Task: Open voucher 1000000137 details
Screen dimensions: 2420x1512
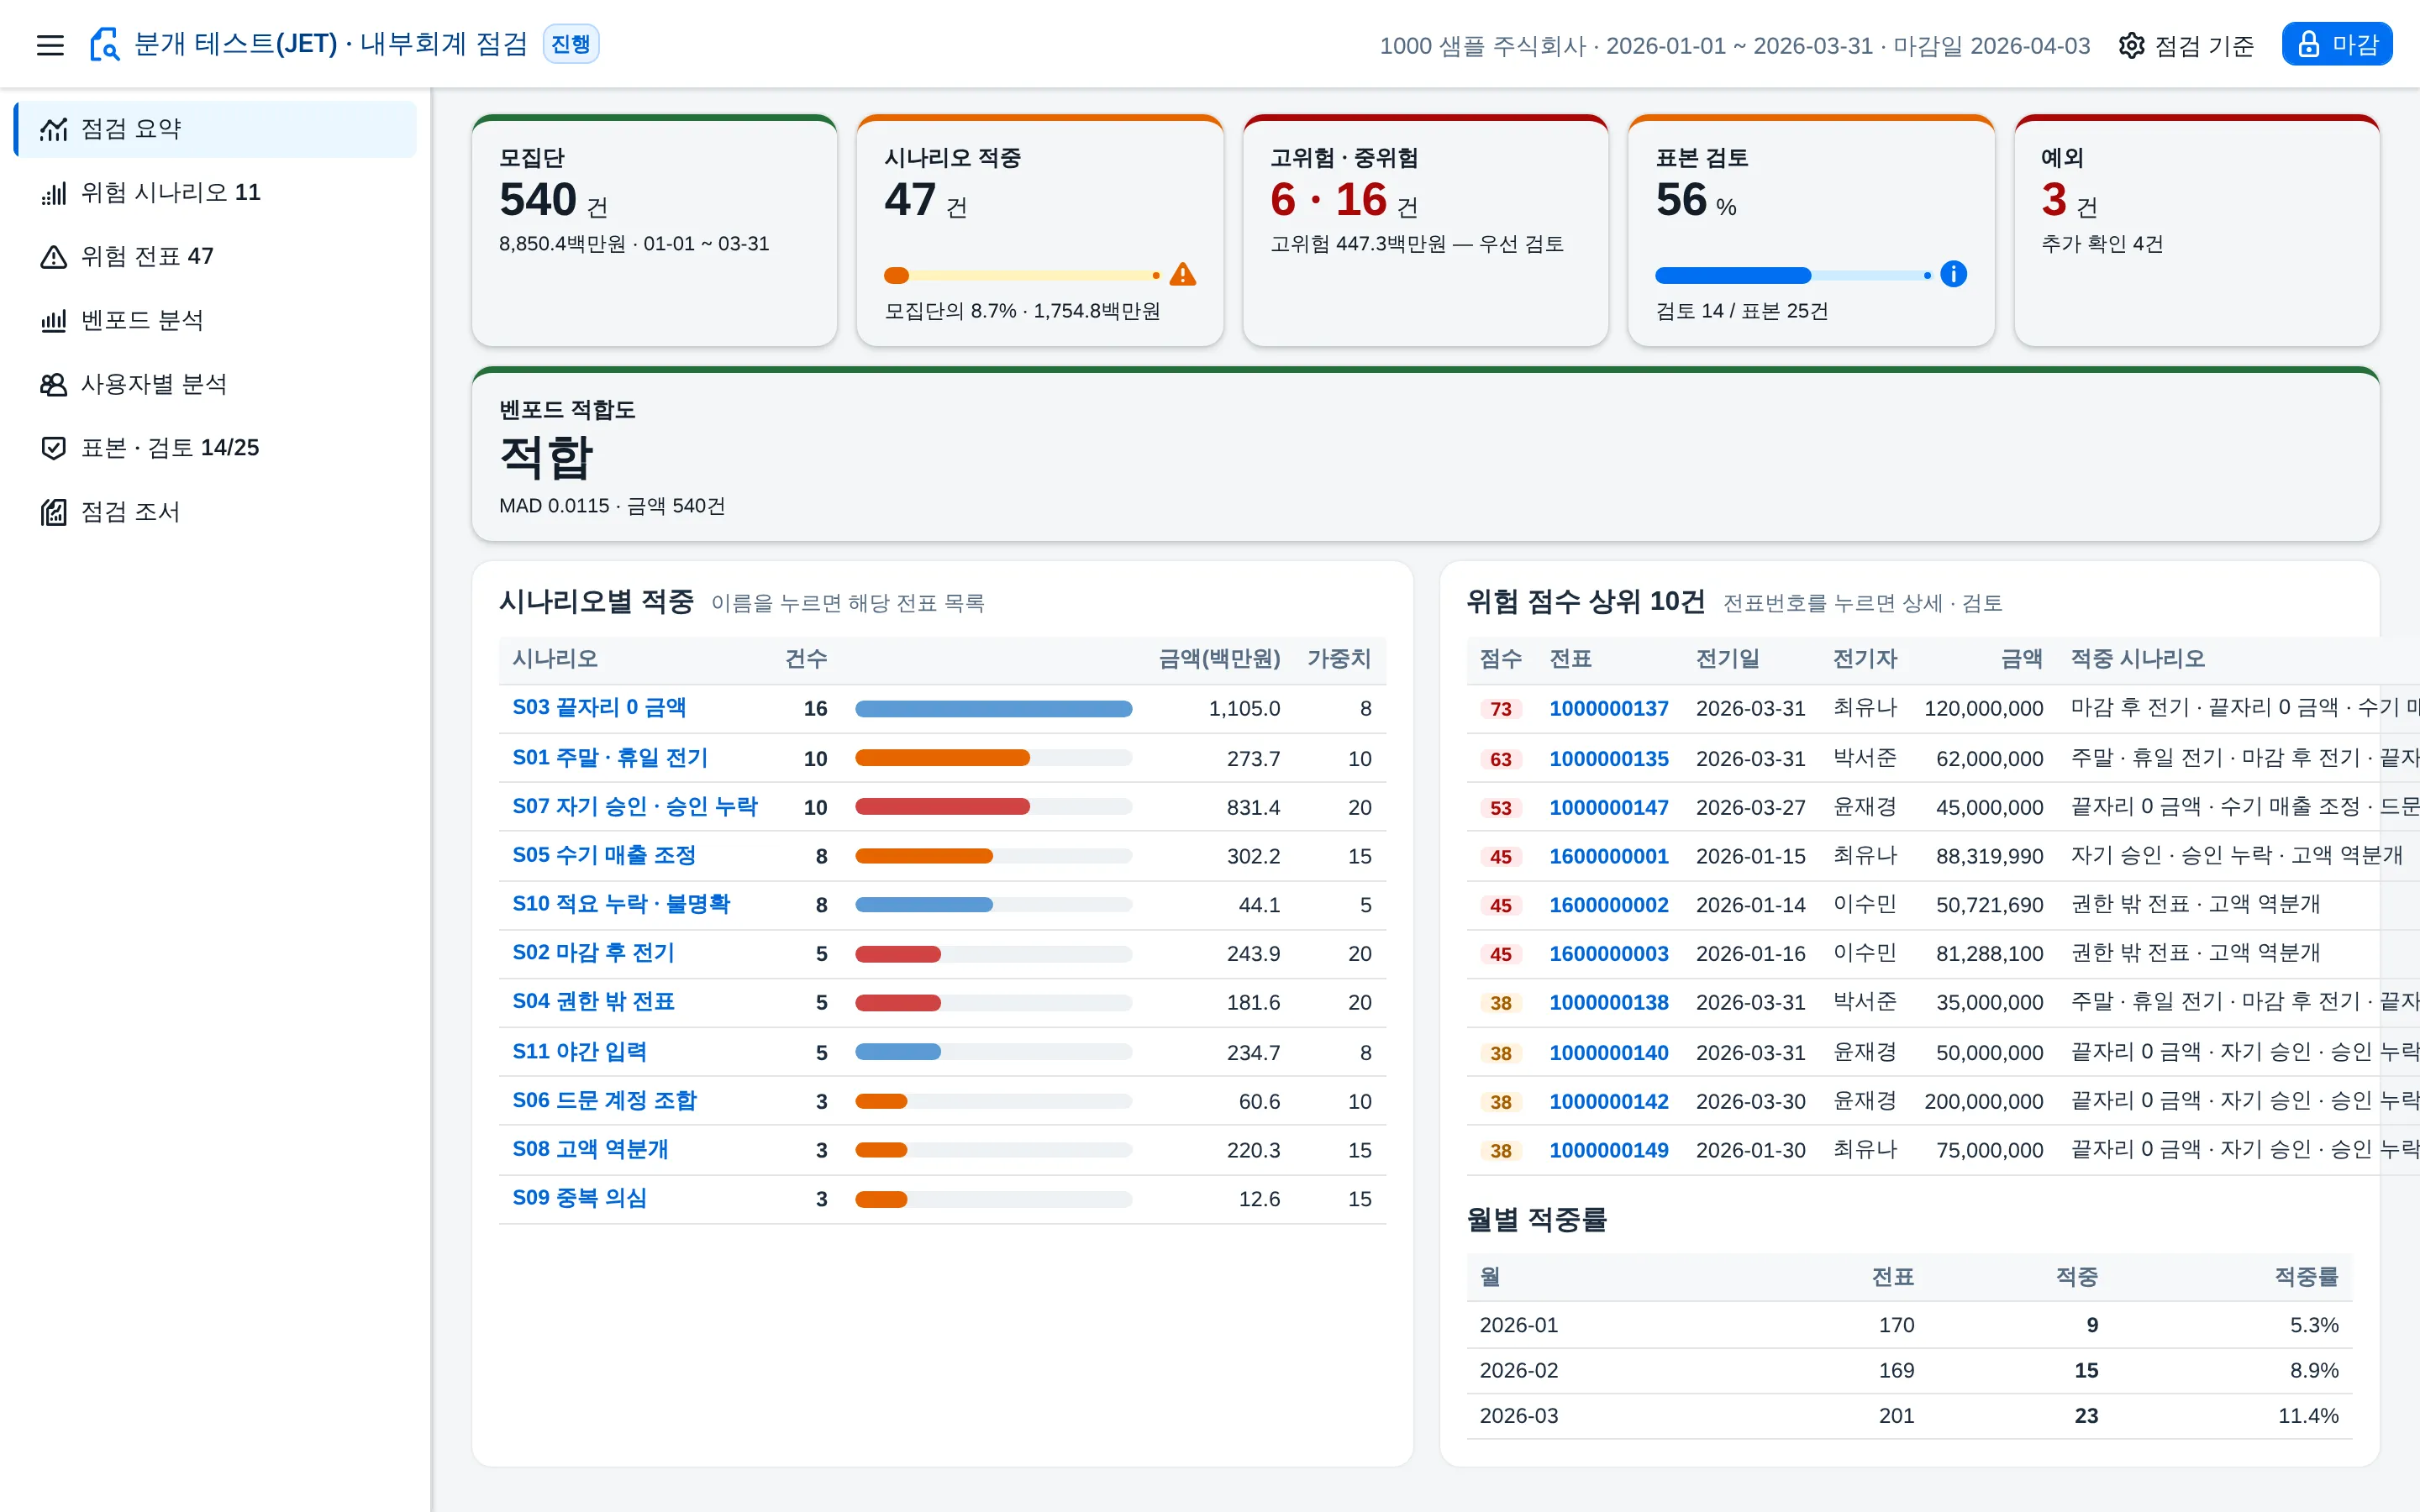Action: tap(1608, 709)
